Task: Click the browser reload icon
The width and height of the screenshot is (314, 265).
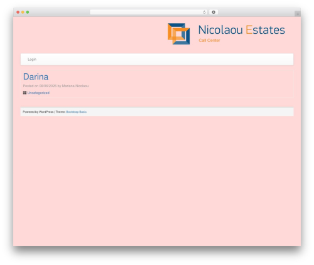Action: coord(204,13)
